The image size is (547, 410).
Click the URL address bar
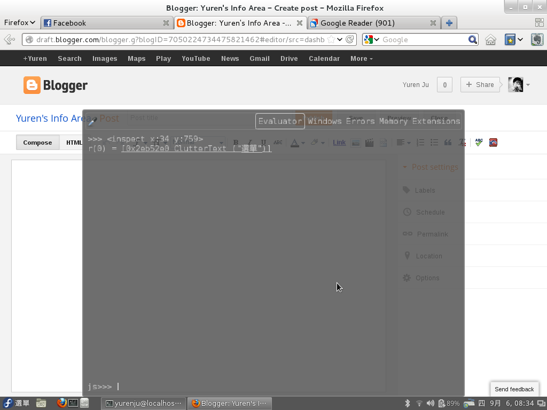[x=179, y=40]
